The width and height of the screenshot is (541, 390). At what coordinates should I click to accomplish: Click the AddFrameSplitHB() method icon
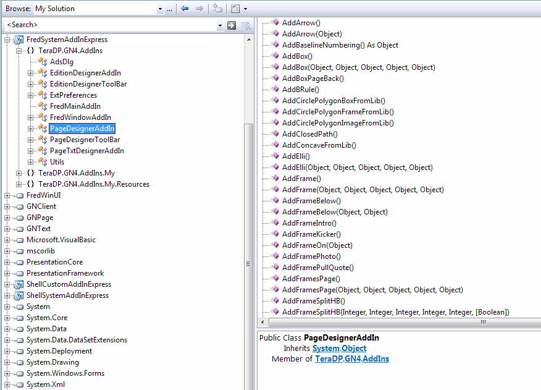click(275, 301)
